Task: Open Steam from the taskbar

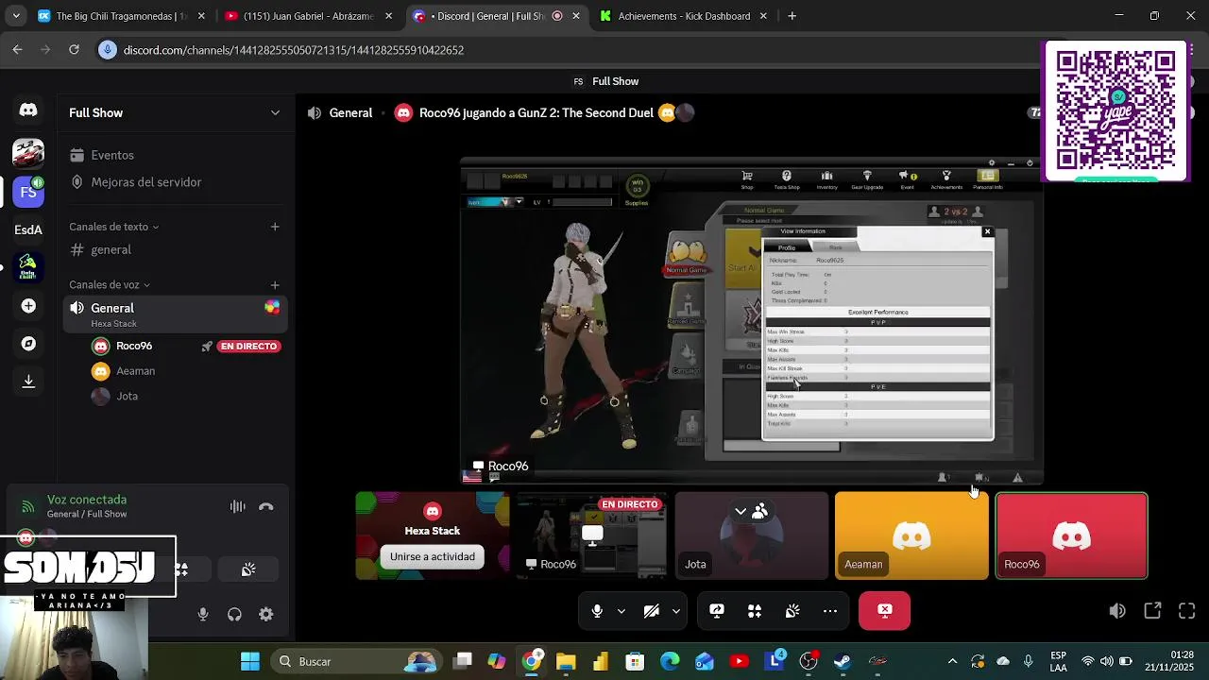Action: tap(843, 661)
